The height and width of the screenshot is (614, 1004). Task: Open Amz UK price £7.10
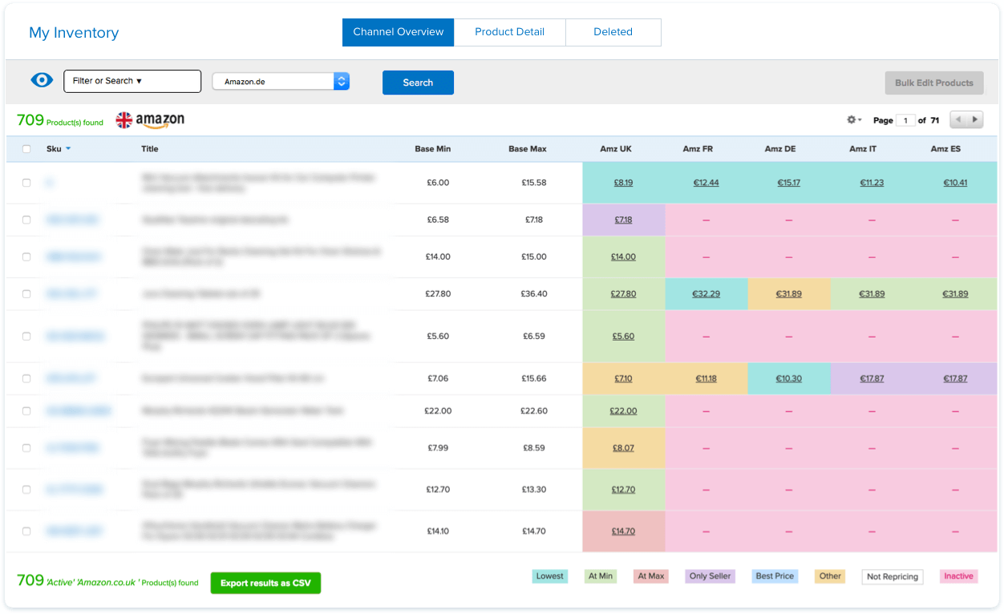[623, 378]
